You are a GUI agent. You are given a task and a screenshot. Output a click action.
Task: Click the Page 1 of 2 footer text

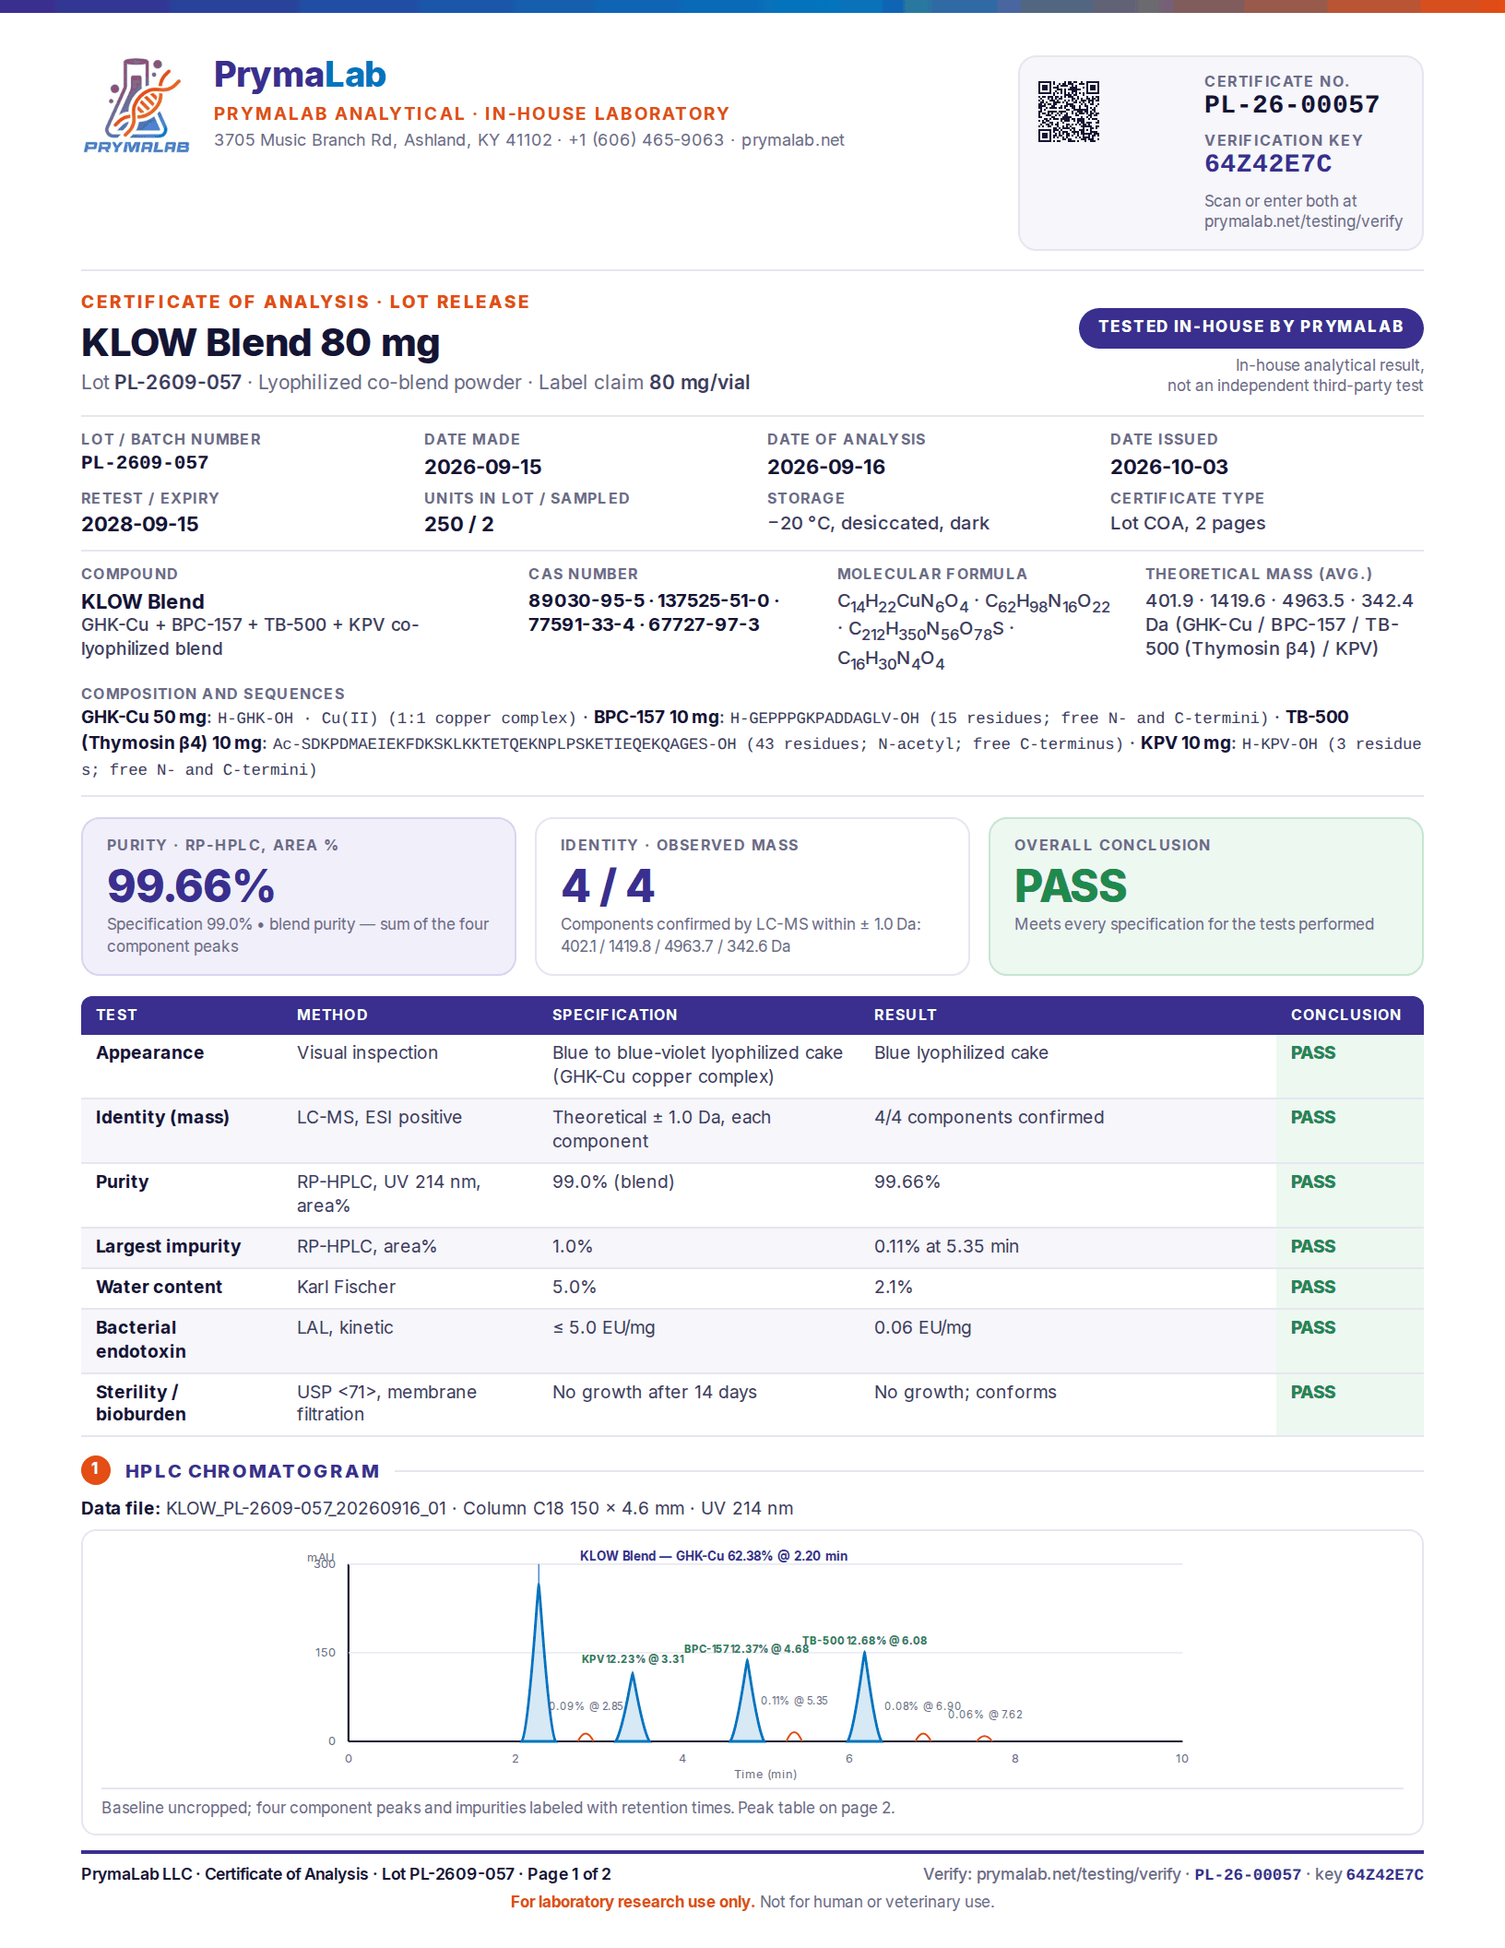[x=569, y=1874]
